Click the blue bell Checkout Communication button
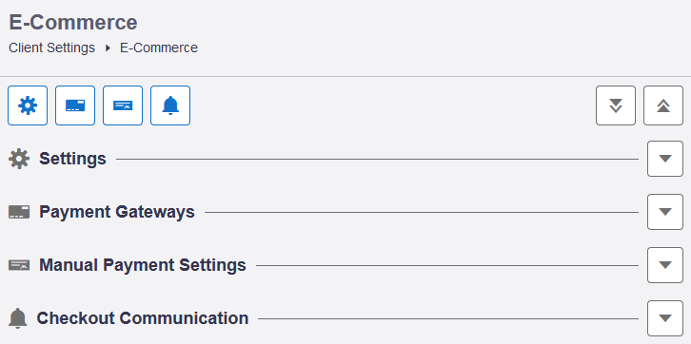 pos(170,105)
